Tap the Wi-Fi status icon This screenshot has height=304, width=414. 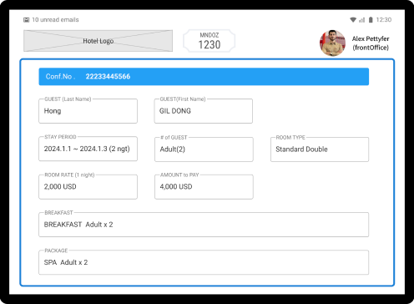click(353, 20)
